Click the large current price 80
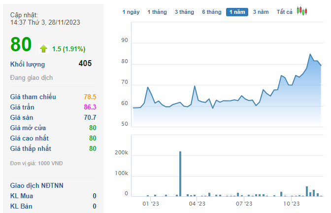Viewport: 331px width, 213px height. click(21, 45)
